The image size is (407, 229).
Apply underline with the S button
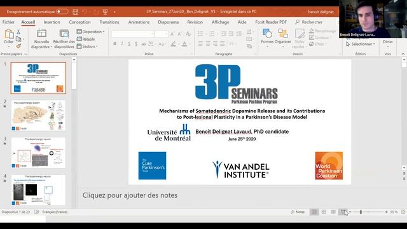[129, 44]
